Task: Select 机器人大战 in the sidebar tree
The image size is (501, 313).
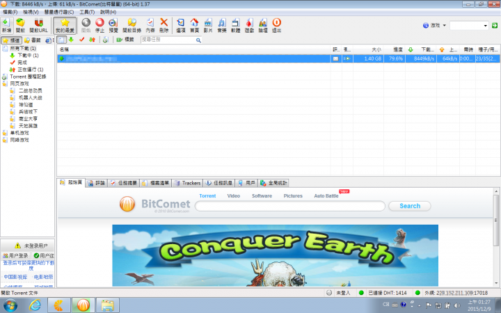Action: coord(30,97)
